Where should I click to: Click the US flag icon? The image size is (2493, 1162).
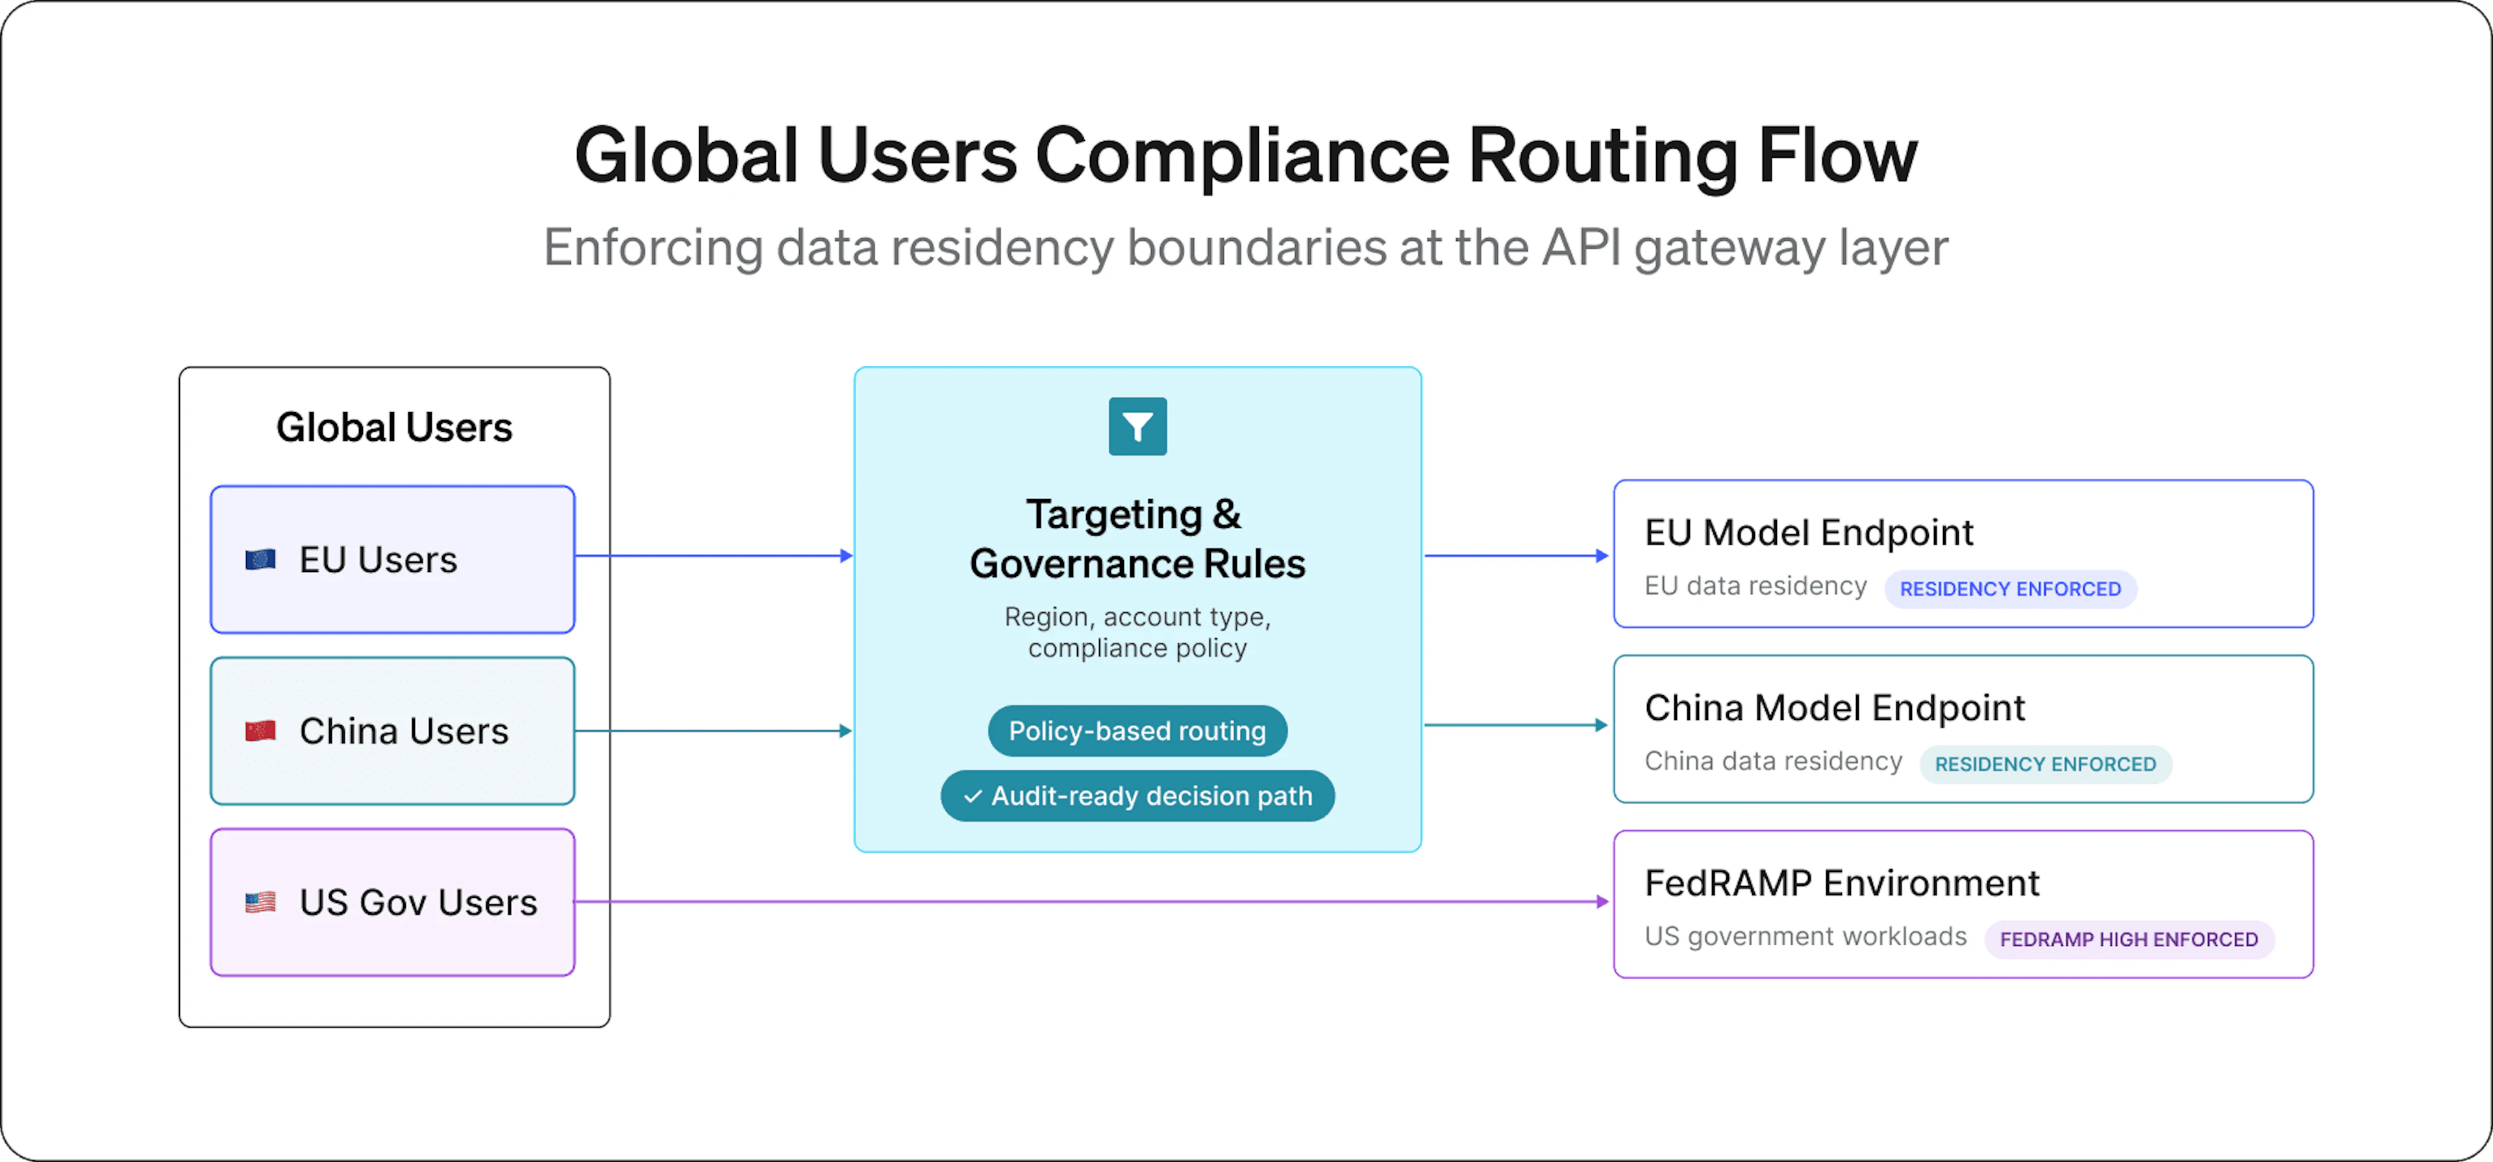point(260,903)
